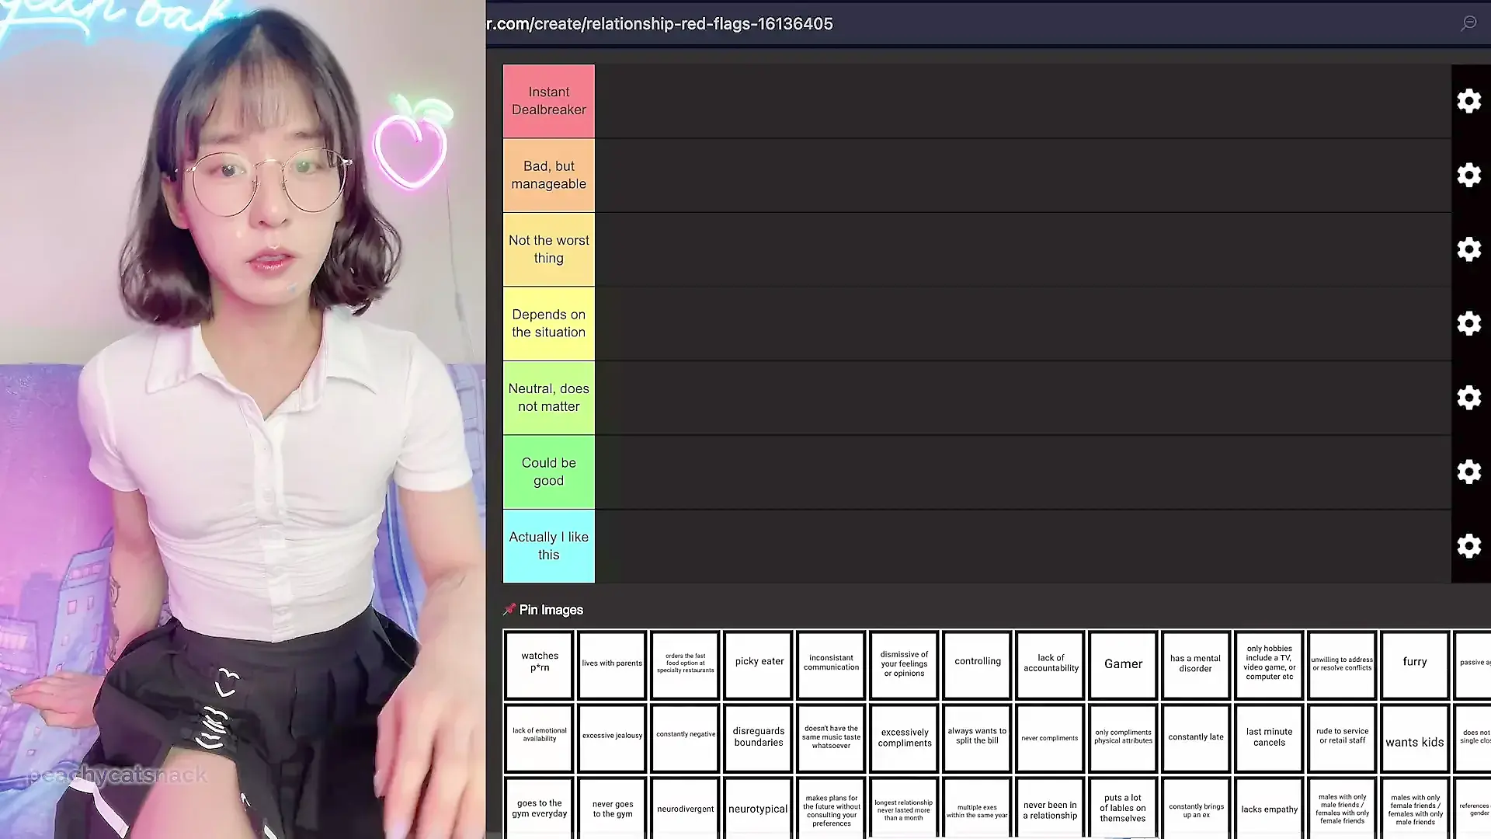Click the browser address bar URL

coord(660,24)
